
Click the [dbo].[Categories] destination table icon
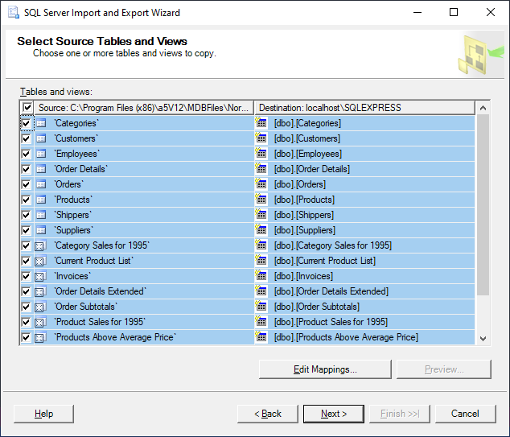coord(261,122)
